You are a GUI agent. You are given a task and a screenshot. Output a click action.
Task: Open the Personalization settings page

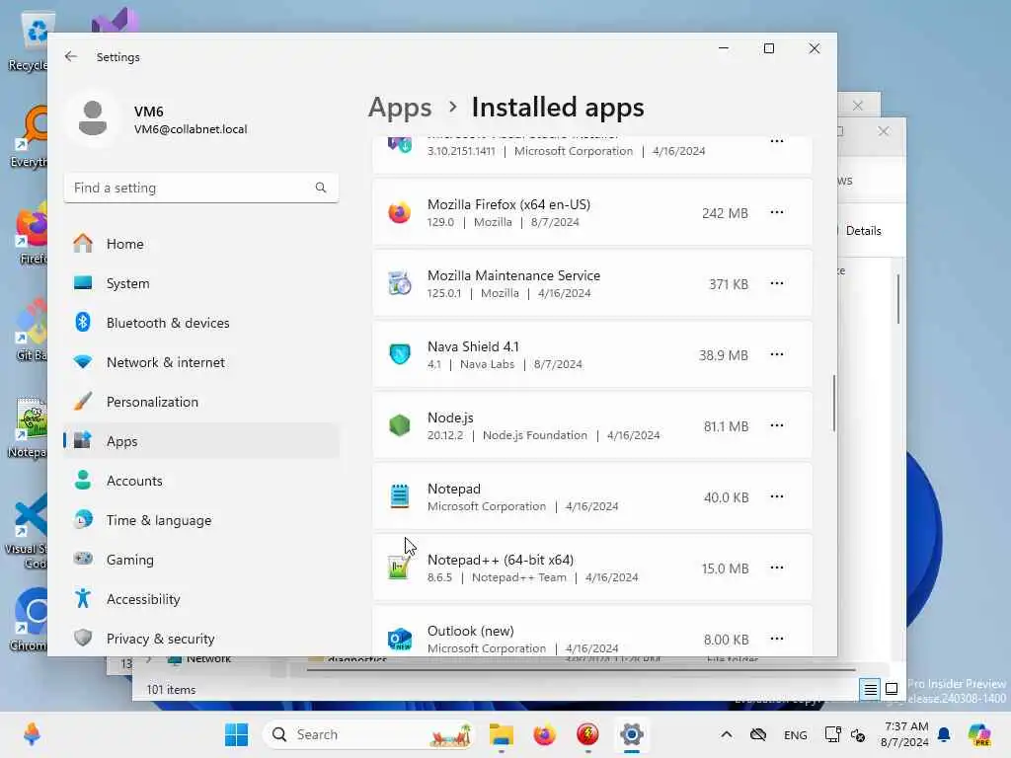[201, 402]
